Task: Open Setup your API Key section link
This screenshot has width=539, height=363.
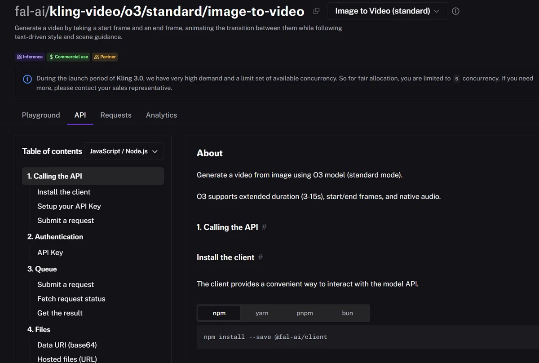Action: point(69,206)
